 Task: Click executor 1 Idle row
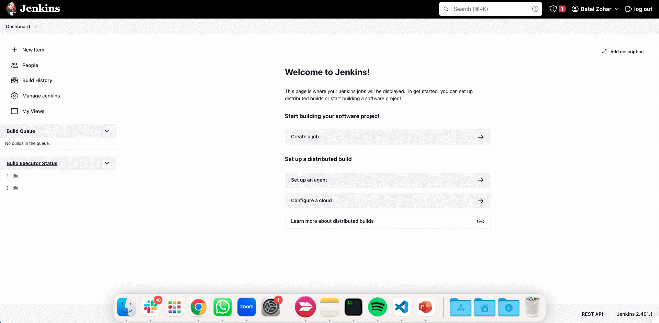point(58,176)
